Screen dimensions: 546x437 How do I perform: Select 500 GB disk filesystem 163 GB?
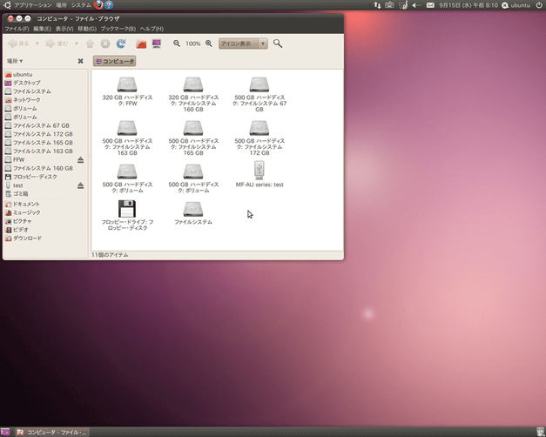pos(127,138)
